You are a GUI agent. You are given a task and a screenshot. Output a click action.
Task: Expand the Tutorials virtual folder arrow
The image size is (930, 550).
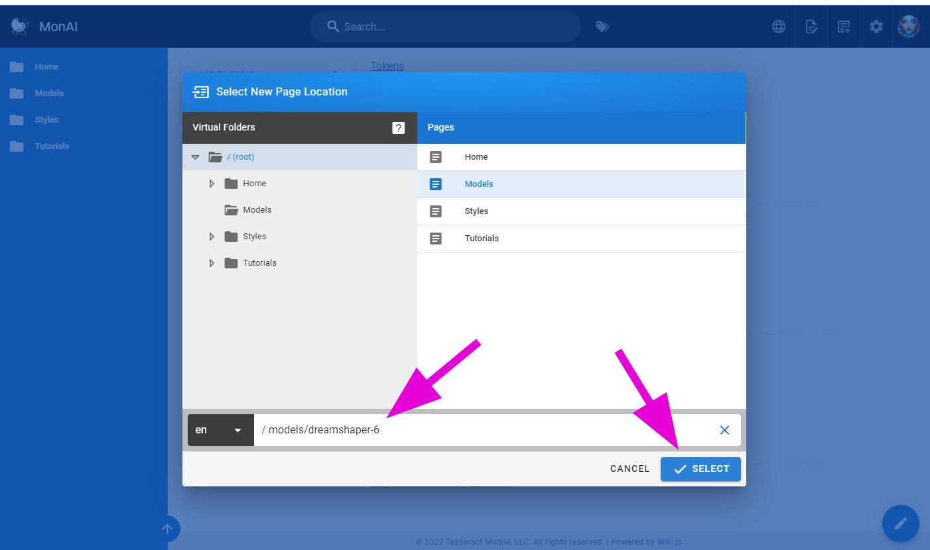coord(212,263)
